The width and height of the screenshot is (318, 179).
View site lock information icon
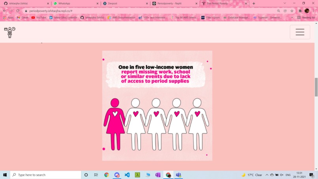pos(26,11)
